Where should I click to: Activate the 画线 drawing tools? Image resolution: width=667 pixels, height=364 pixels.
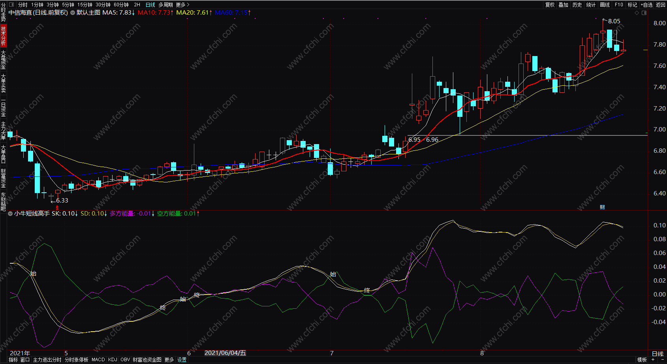[605, 5]
